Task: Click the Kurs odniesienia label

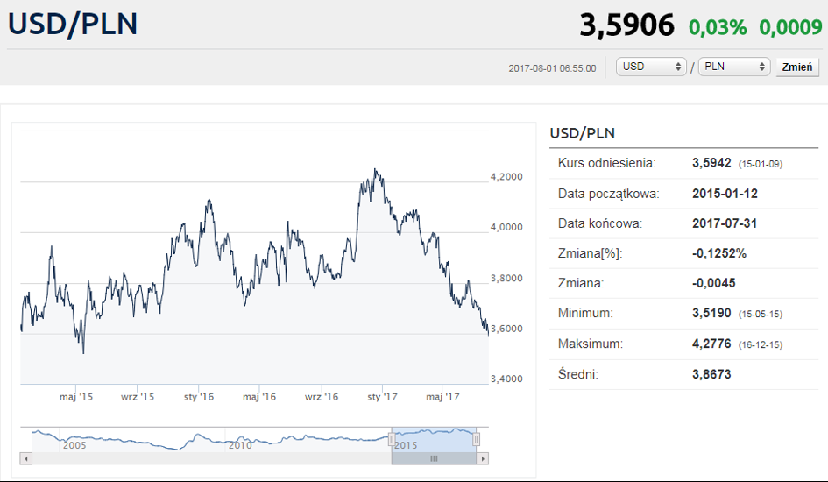Action: 606,163
